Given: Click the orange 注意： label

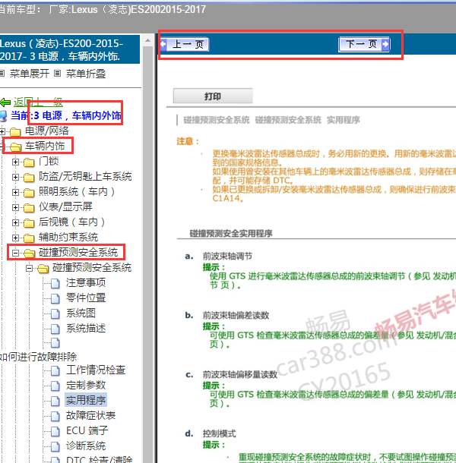Looking at the screenshot, I should pos(188,141).
